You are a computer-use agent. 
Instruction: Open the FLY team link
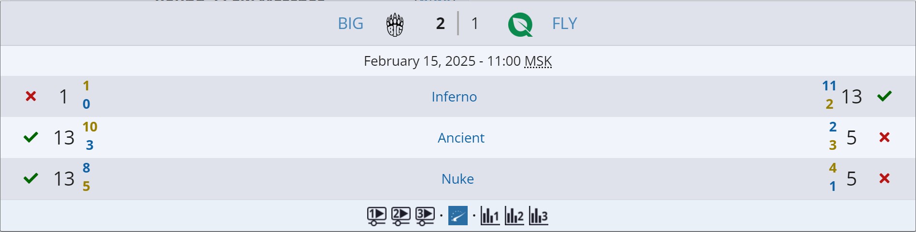pyautogui.click(x=564, y=24)
